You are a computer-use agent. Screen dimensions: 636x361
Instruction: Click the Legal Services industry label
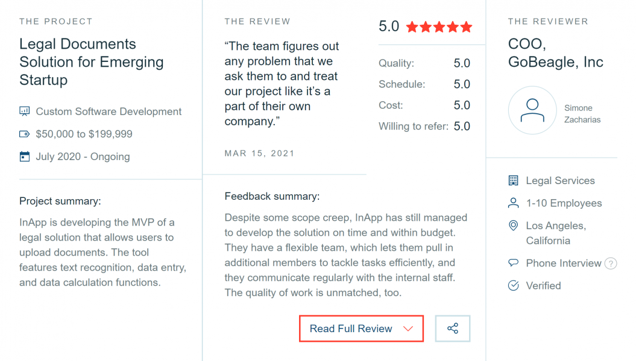pyautogui.click(x=560, y=180)
